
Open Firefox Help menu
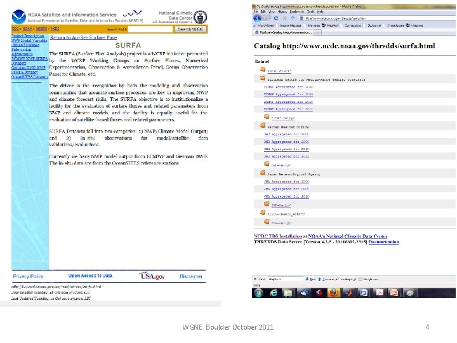click(321, 11)
